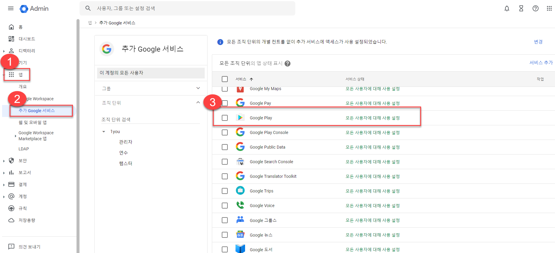Click the Google 뉴스 icon
This screenshot has height=253, width=555.
240,235
